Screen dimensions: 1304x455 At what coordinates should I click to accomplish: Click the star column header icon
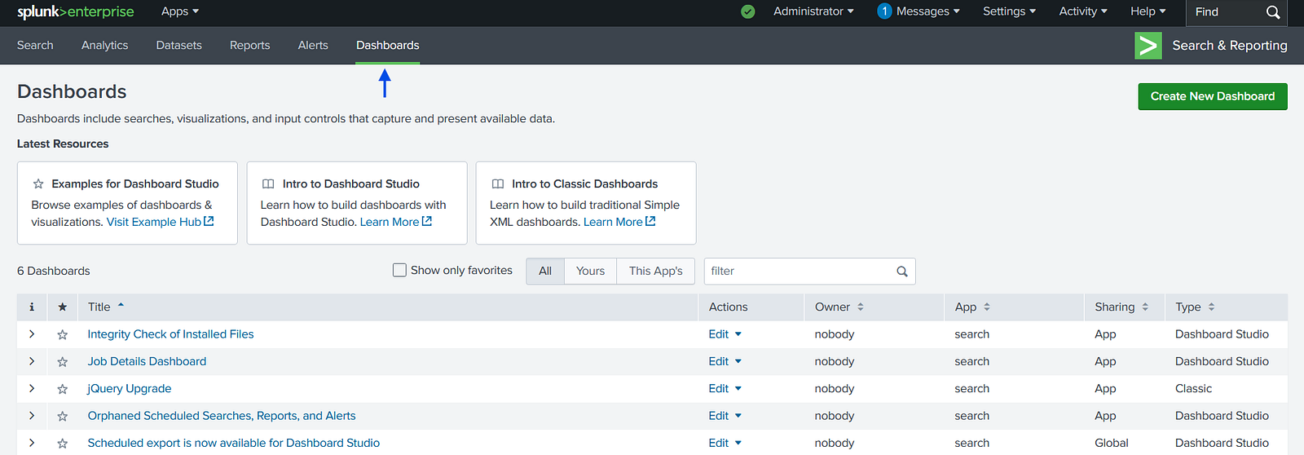[x=63, y=307]
